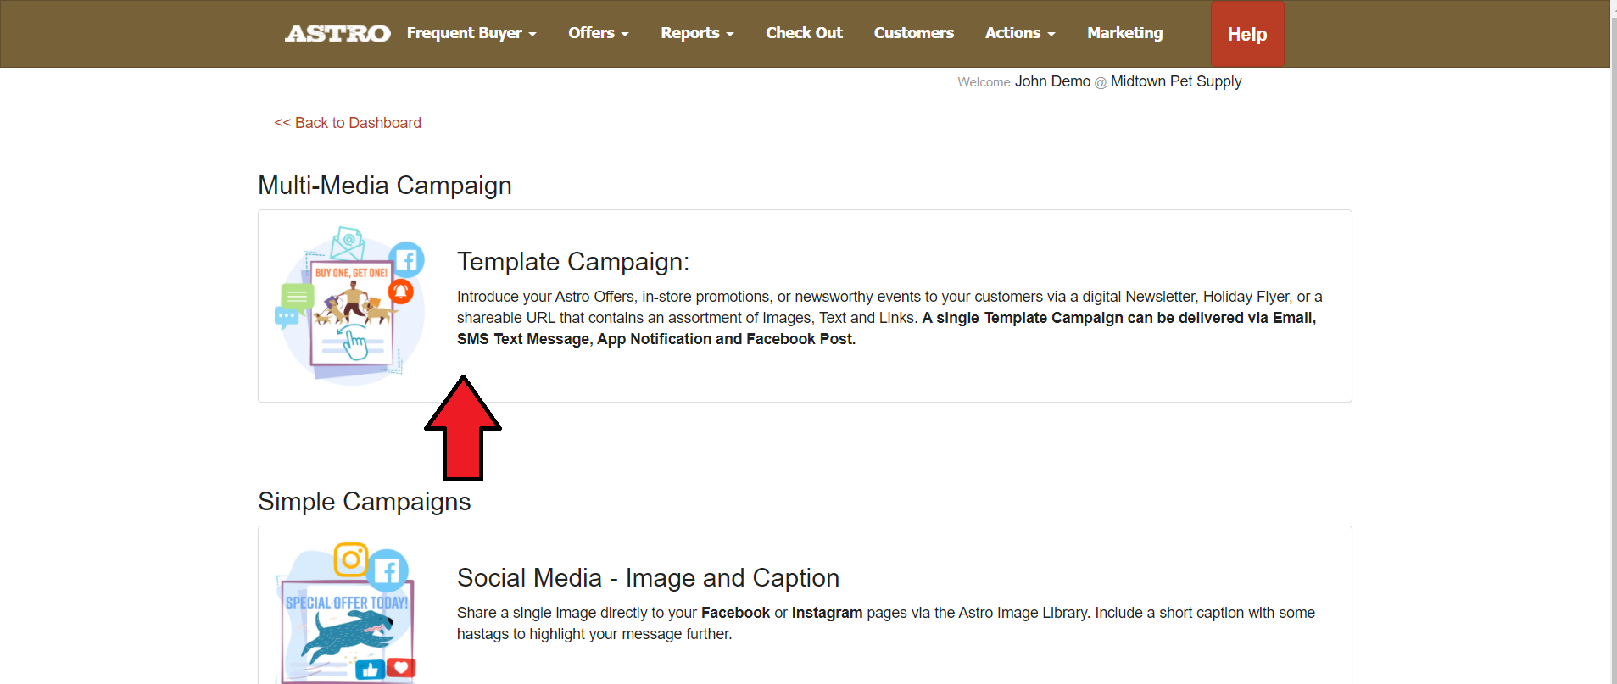
Task: Open Social Media - Image and Caption
Action: [x=648, y=578]
